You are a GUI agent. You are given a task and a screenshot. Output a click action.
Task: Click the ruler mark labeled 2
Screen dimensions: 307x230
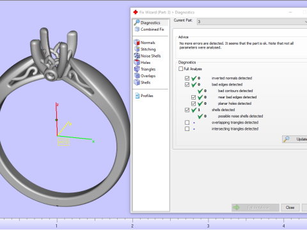pyautogui.click(x=132, y=226)
